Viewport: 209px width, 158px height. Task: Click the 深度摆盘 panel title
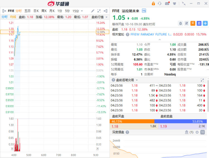(118, 132)
